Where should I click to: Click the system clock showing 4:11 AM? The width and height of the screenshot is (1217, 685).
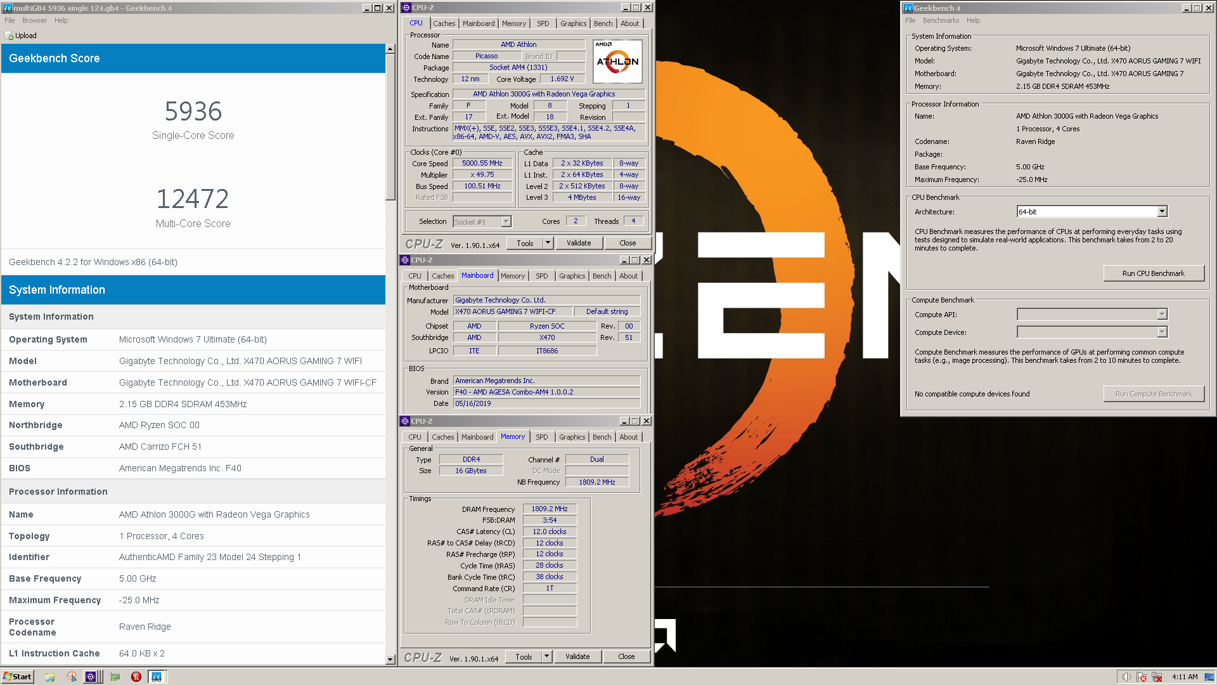point(1185,677)
